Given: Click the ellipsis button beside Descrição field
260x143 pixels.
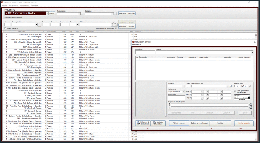Looking at the screenshot, I should [39, 25].
